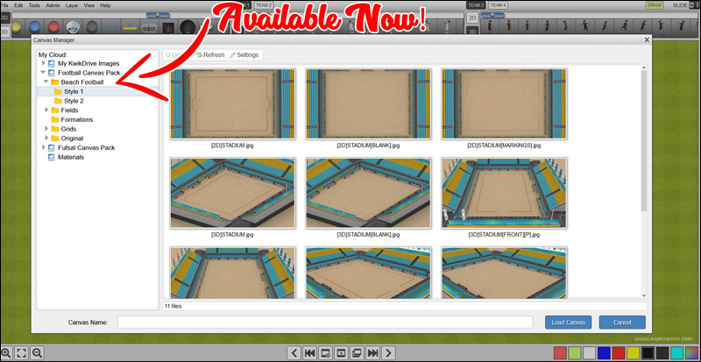Collapse the Beach Football folder
The width and height of the screenshot is (701, 362).
[x=46, y=82]
